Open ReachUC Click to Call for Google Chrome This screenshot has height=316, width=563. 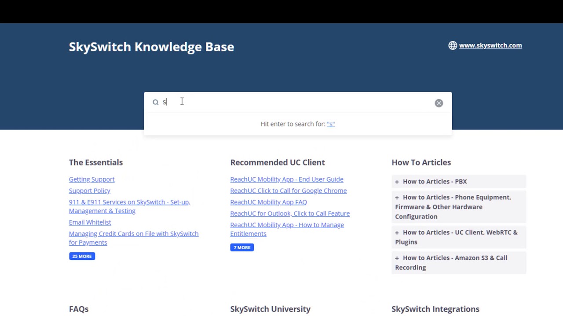point(289,190)
